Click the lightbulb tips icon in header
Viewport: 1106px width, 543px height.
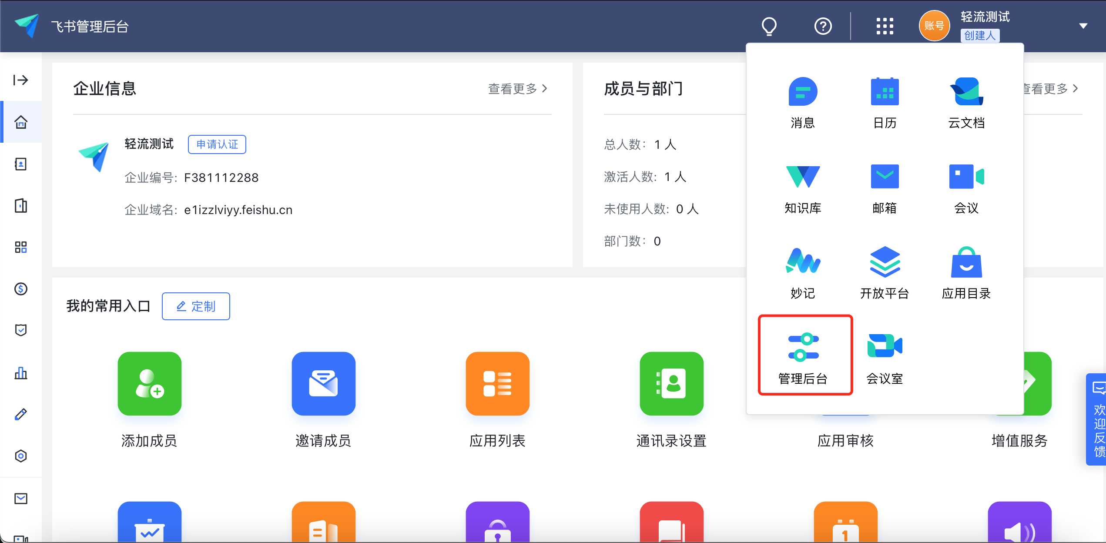tap(769, 26)
